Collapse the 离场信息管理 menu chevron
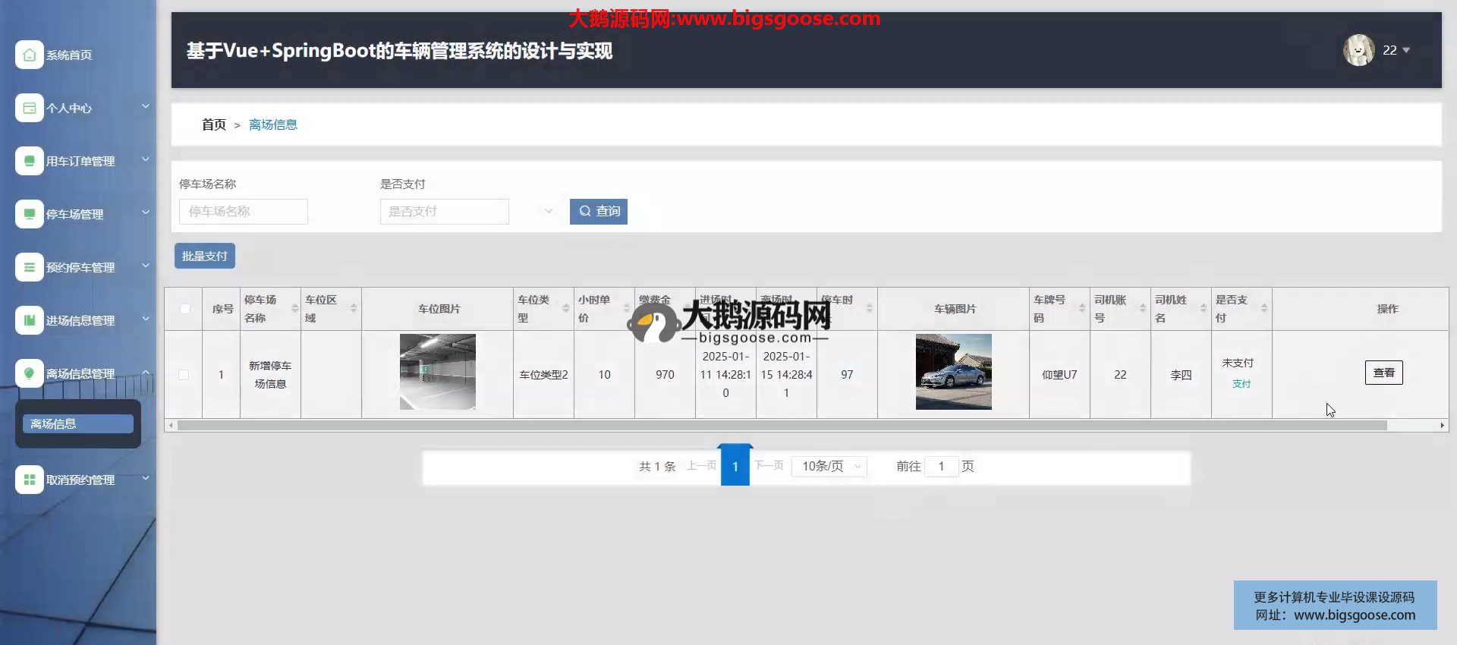This screenshot has width=1457, height=645. point(146,372)
